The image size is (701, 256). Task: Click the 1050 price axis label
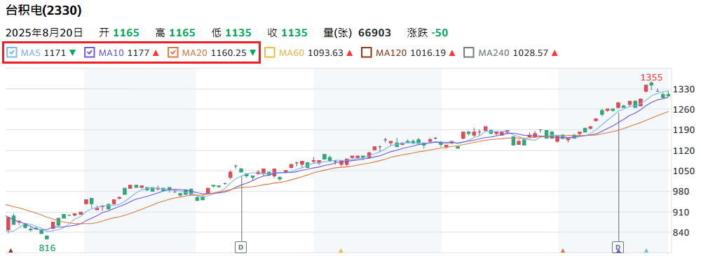(x=684, y=171)
